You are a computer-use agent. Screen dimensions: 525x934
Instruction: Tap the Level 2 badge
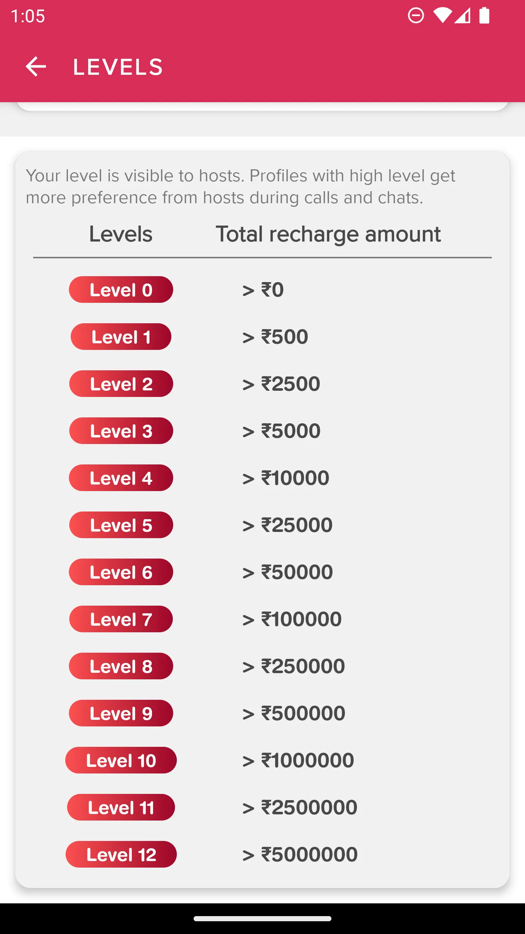pos(121,384)
